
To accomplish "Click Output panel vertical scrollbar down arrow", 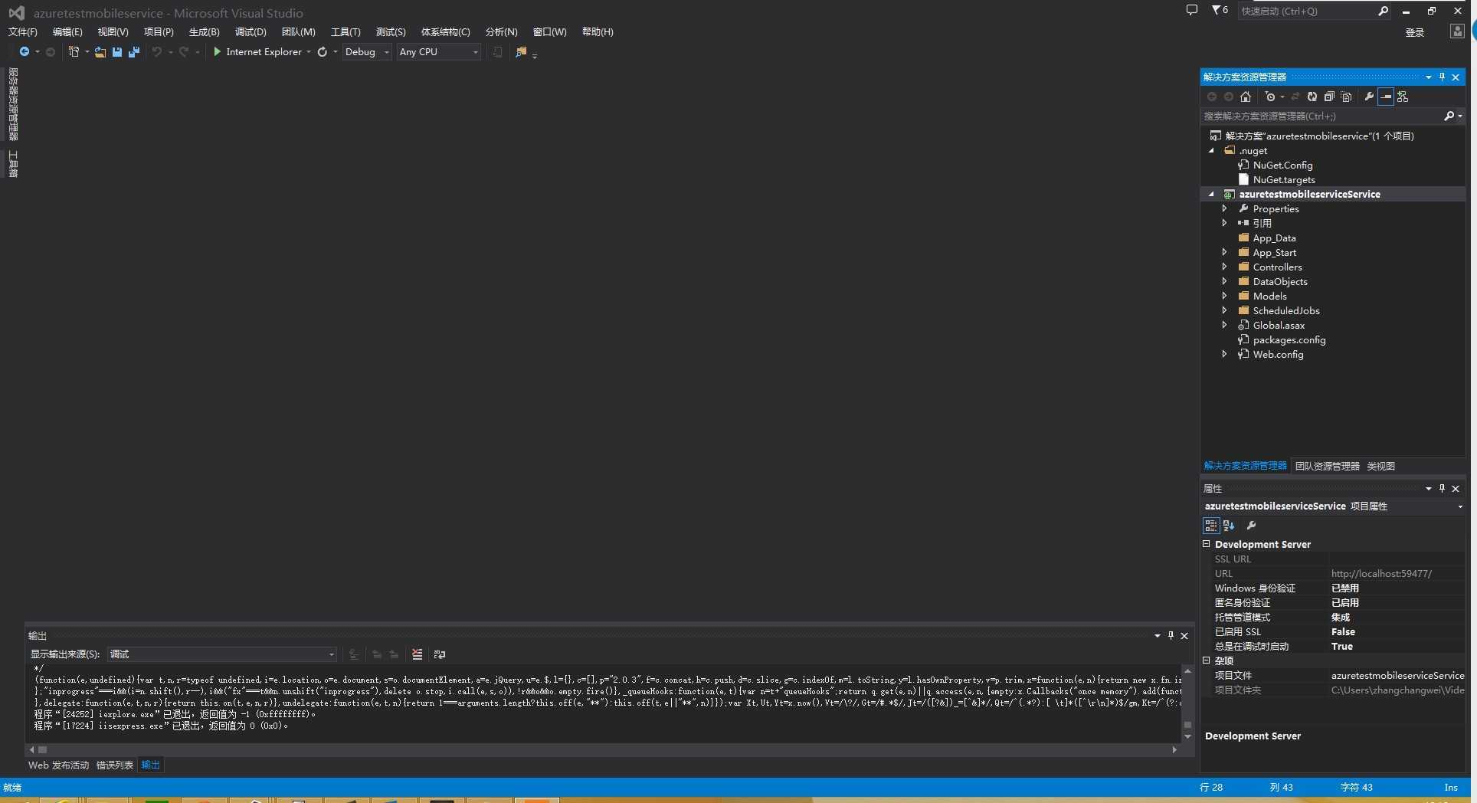I will pos(1187,736).
